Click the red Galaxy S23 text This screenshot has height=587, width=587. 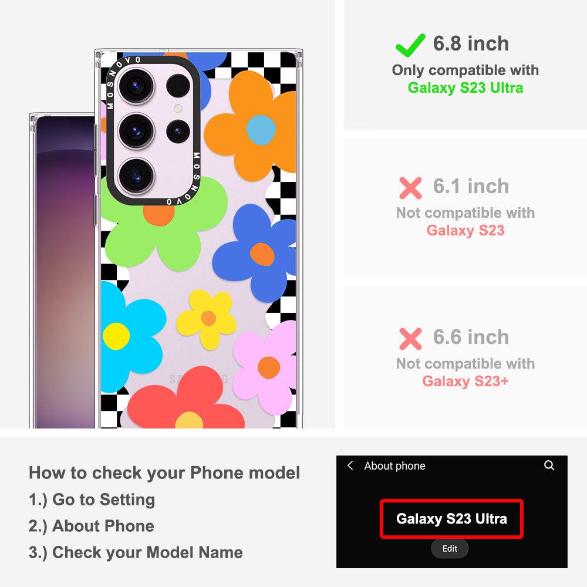click(465, 230)
